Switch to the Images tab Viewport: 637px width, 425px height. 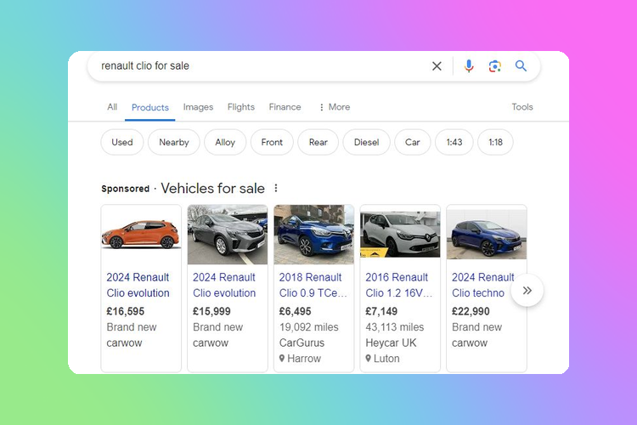point(198,107)
